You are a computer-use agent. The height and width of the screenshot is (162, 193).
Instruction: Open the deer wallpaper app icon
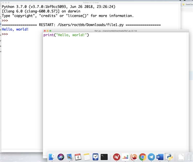[134, 157]
